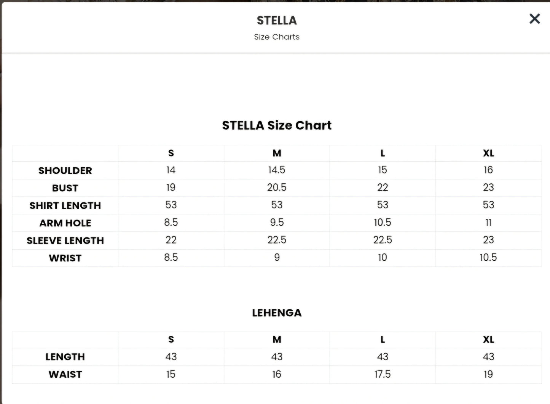The image size is (550, 404).
Task: Select the SLEEVE LENGTH row label
Action: coord(65,240)
